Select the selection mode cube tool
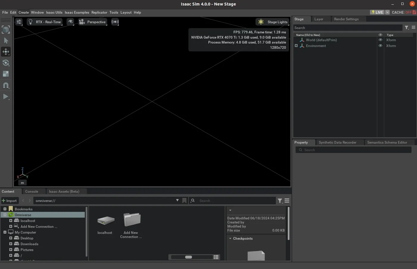 6,29
